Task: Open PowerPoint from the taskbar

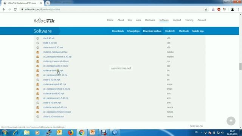Action: [x=92, y=133]
